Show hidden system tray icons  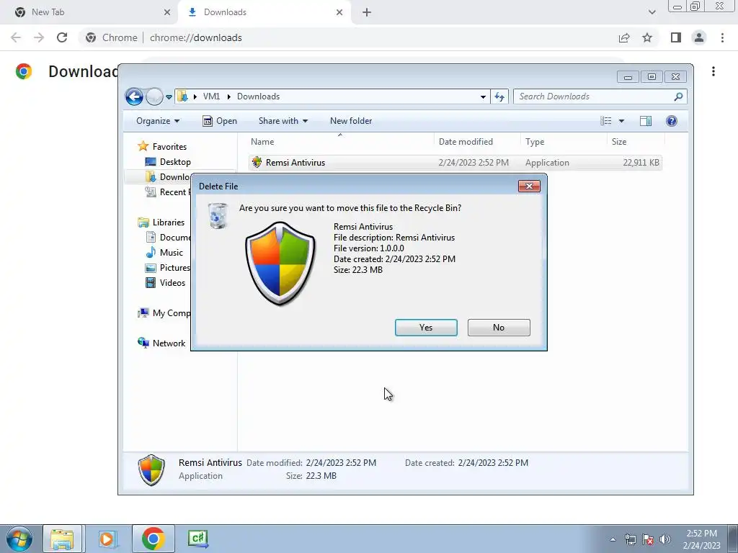click(x=613, y=539)
